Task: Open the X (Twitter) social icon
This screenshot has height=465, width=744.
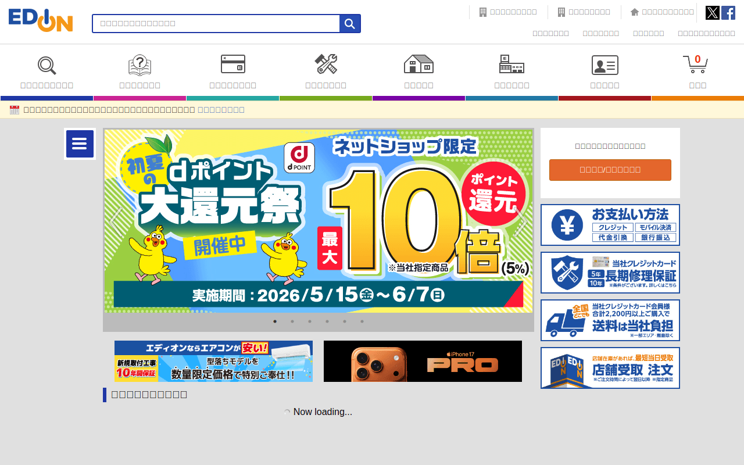Action: point(713,13)
